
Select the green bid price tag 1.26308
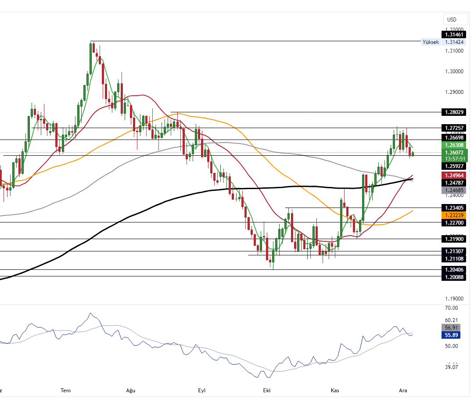click(453, 144)
